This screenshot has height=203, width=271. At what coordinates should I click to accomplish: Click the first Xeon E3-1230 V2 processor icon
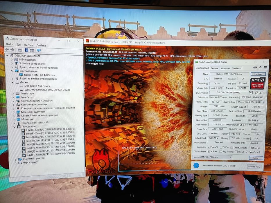pyautogui.click(x=23, y=130)
